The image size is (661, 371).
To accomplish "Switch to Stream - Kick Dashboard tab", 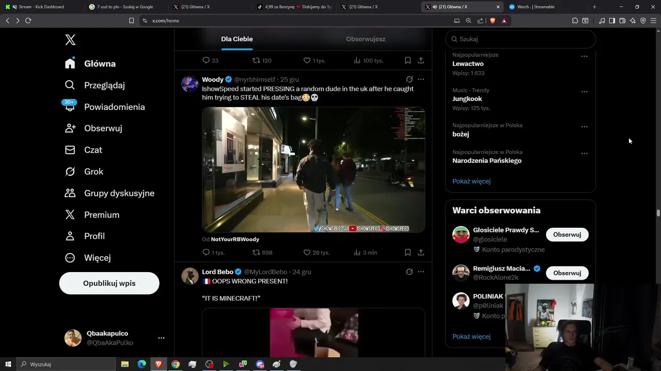I will pos(41,7).
